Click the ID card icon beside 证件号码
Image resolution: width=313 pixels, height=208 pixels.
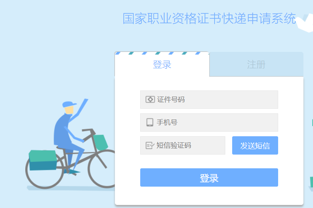coord(150,100)
